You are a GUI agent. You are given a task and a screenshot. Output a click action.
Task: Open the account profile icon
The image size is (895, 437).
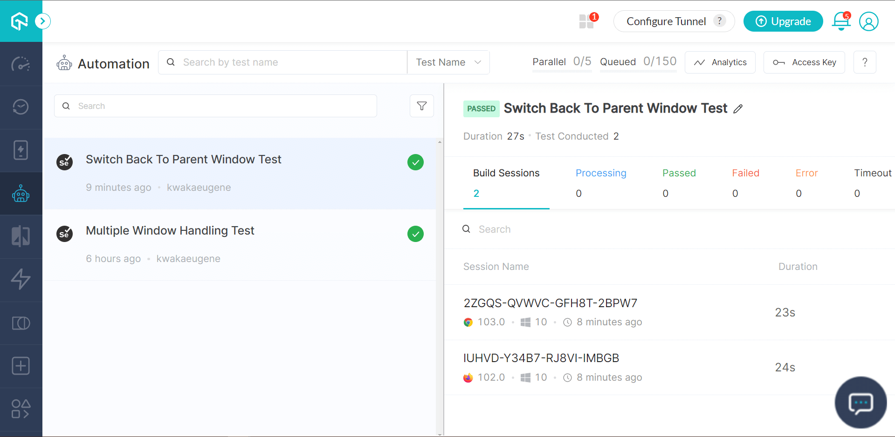tap(869, 21)
